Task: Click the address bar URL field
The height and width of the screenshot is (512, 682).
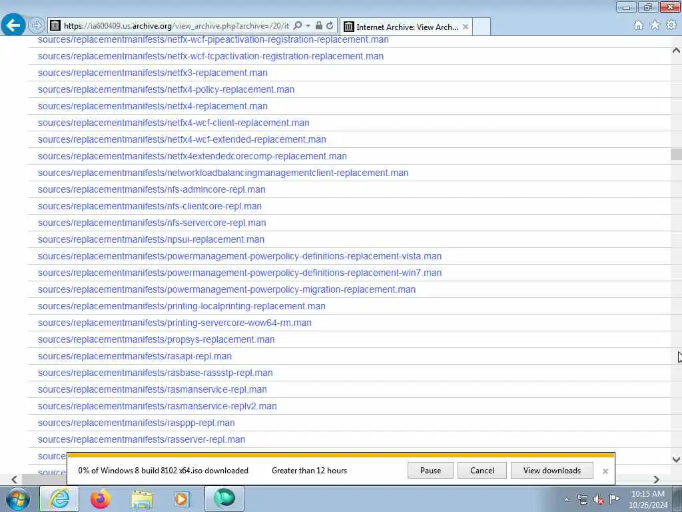Action: point(176,26)
